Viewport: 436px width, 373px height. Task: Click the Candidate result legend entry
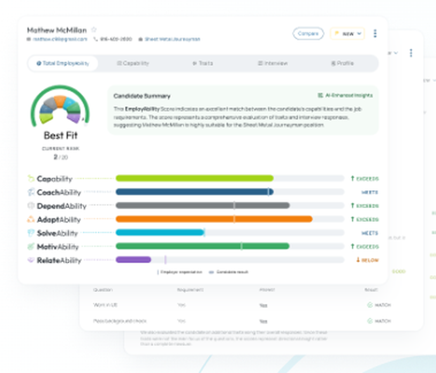228,272
